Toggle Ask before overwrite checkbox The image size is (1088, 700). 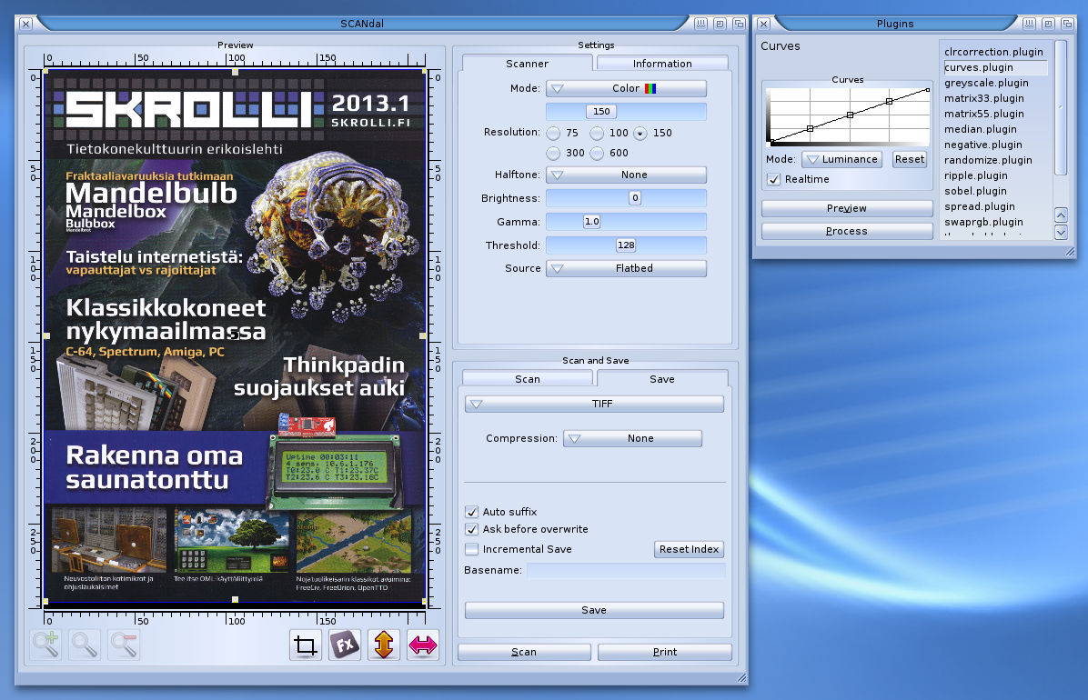coord(472,529)
